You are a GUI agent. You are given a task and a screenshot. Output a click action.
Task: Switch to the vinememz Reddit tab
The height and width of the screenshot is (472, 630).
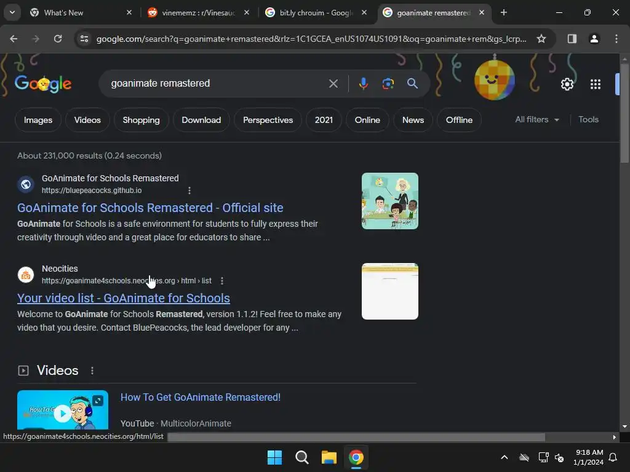coord(199,13)
